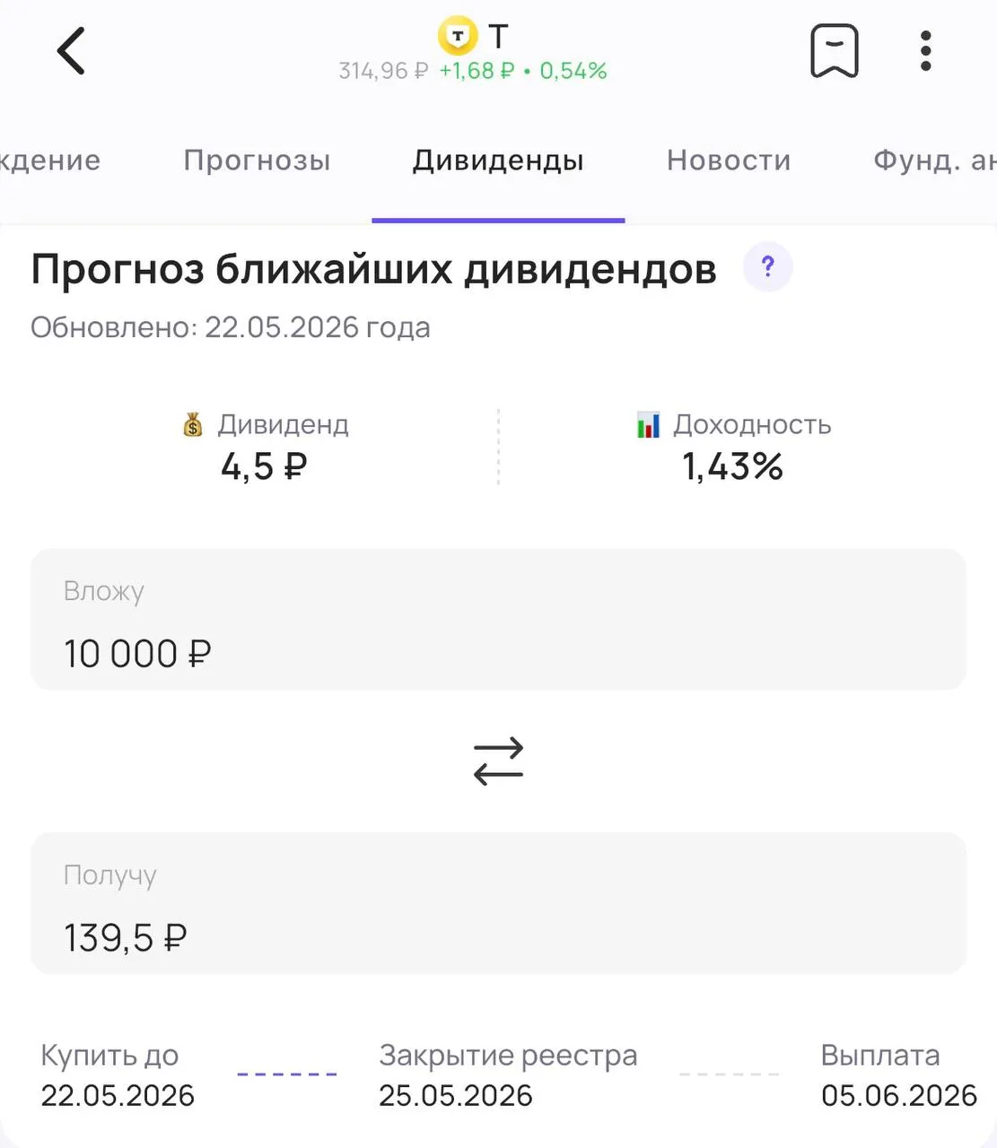Viewport: 997px width, 1148px height.
Task: Tap the bar chart Доходность icon
Action: point(648,424)
